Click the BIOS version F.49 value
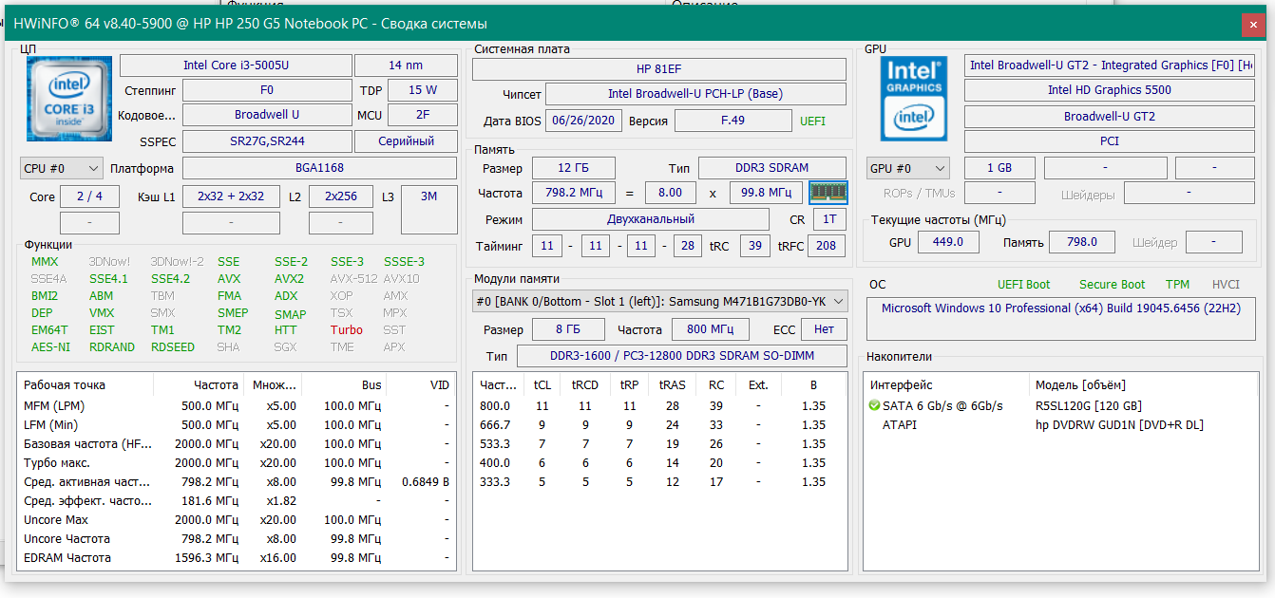Viewport: 1275px width, 598px height. (733, 121)
